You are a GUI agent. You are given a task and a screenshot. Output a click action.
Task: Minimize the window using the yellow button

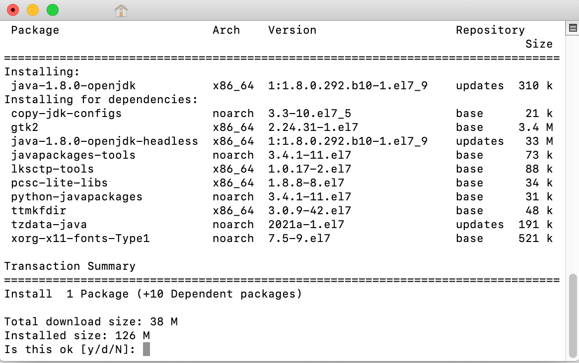pos(32,10)
